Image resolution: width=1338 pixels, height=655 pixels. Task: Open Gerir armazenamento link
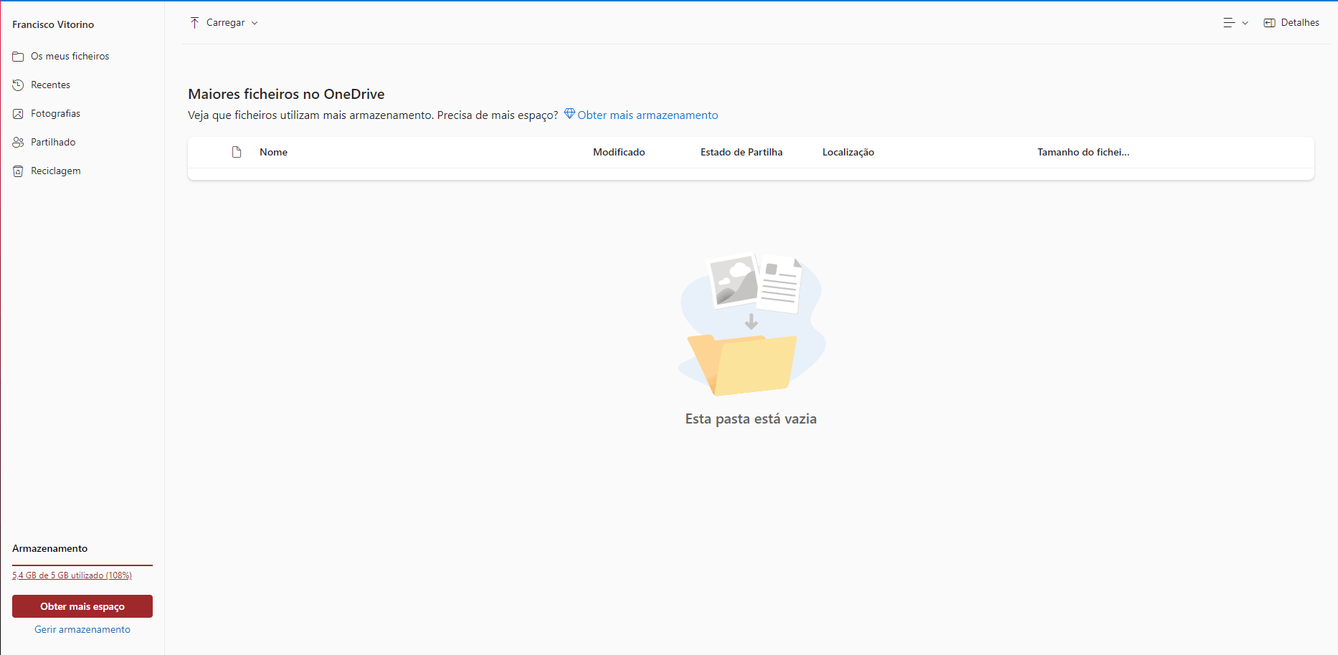coord(82,629)
